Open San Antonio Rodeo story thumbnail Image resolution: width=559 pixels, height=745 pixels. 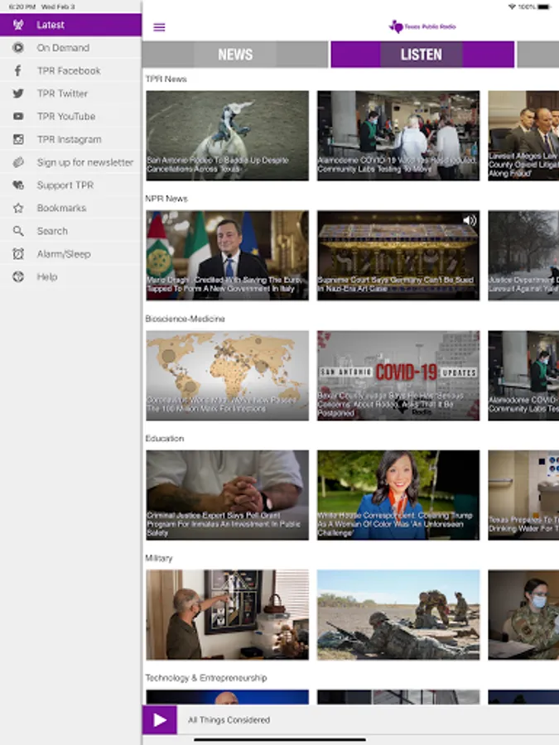227,136
